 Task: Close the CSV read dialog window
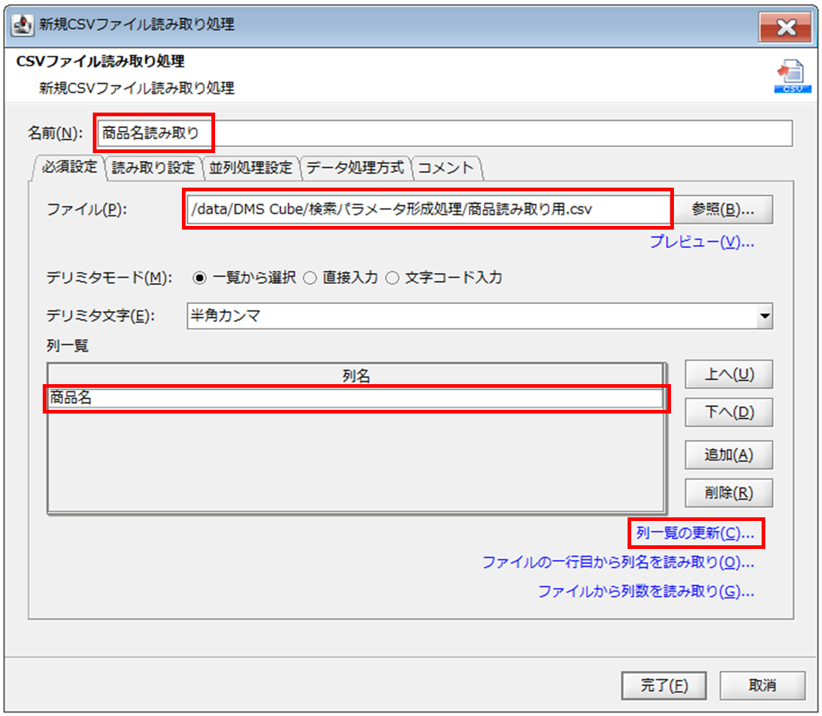[x=786, y=28]
